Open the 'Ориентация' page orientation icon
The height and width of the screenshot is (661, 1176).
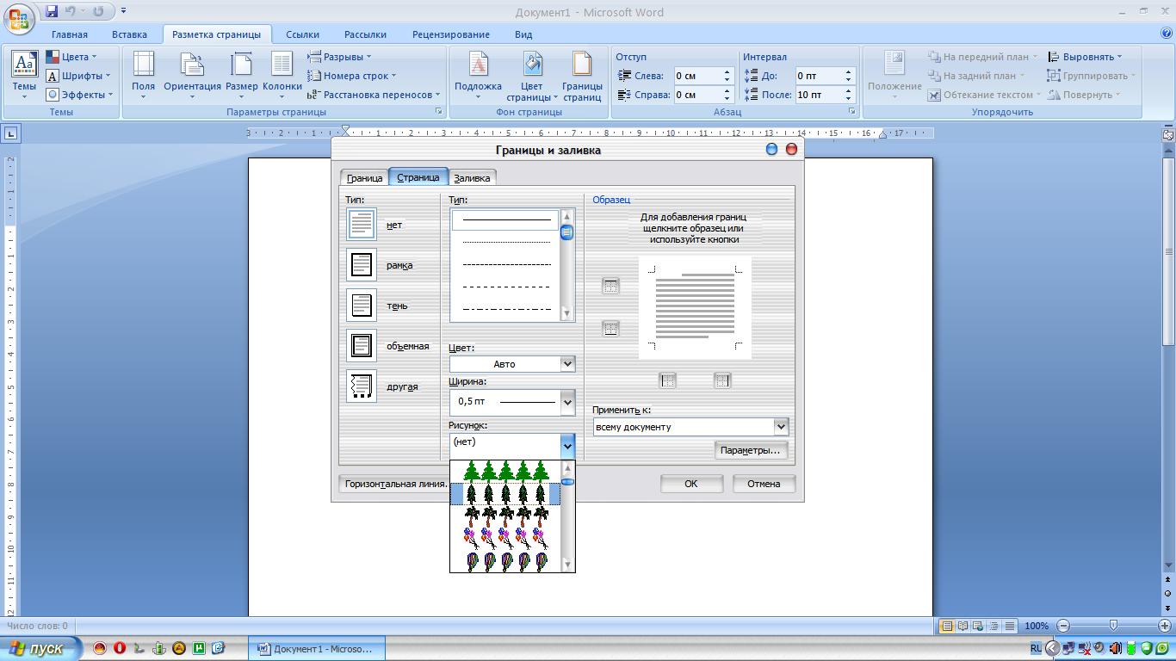tap(192, 65)
